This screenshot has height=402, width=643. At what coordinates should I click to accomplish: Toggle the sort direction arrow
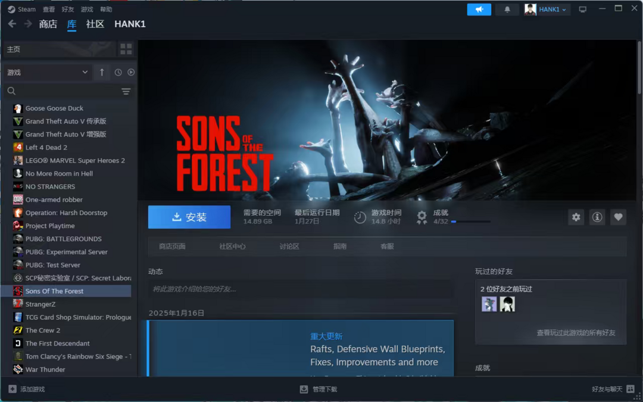[102, 72]
